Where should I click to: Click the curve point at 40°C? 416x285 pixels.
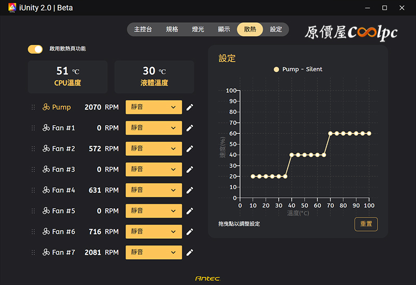pos(292,155)
